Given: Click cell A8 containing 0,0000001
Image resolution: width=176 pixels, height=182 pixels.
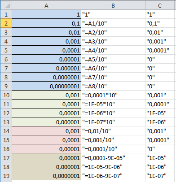Looking at the screenshot, I should (46, 77).
